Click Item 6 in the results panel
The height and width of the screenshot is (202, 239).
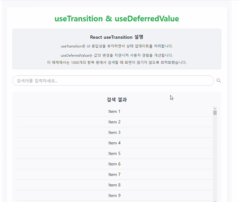pos(114,164)
